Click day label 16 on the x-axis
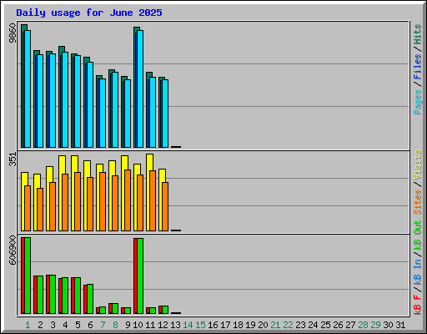Viewport: 427px width, 334px height. [x=213, y=325]
